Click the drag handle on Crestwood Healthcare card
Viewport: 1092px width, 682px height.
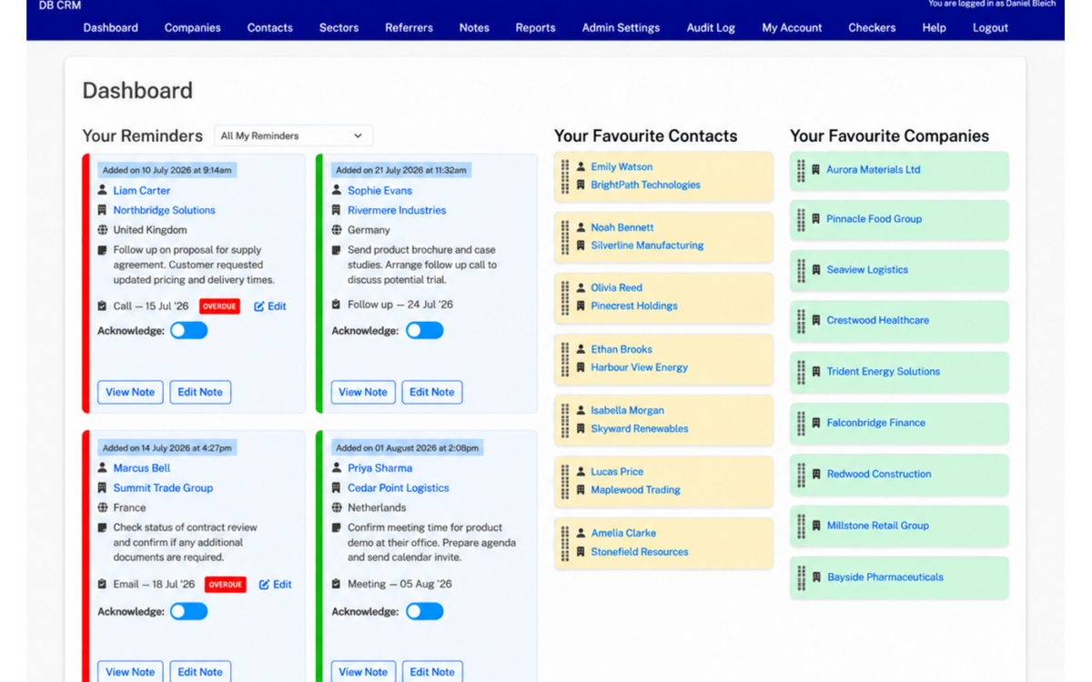tap(801, 321)
